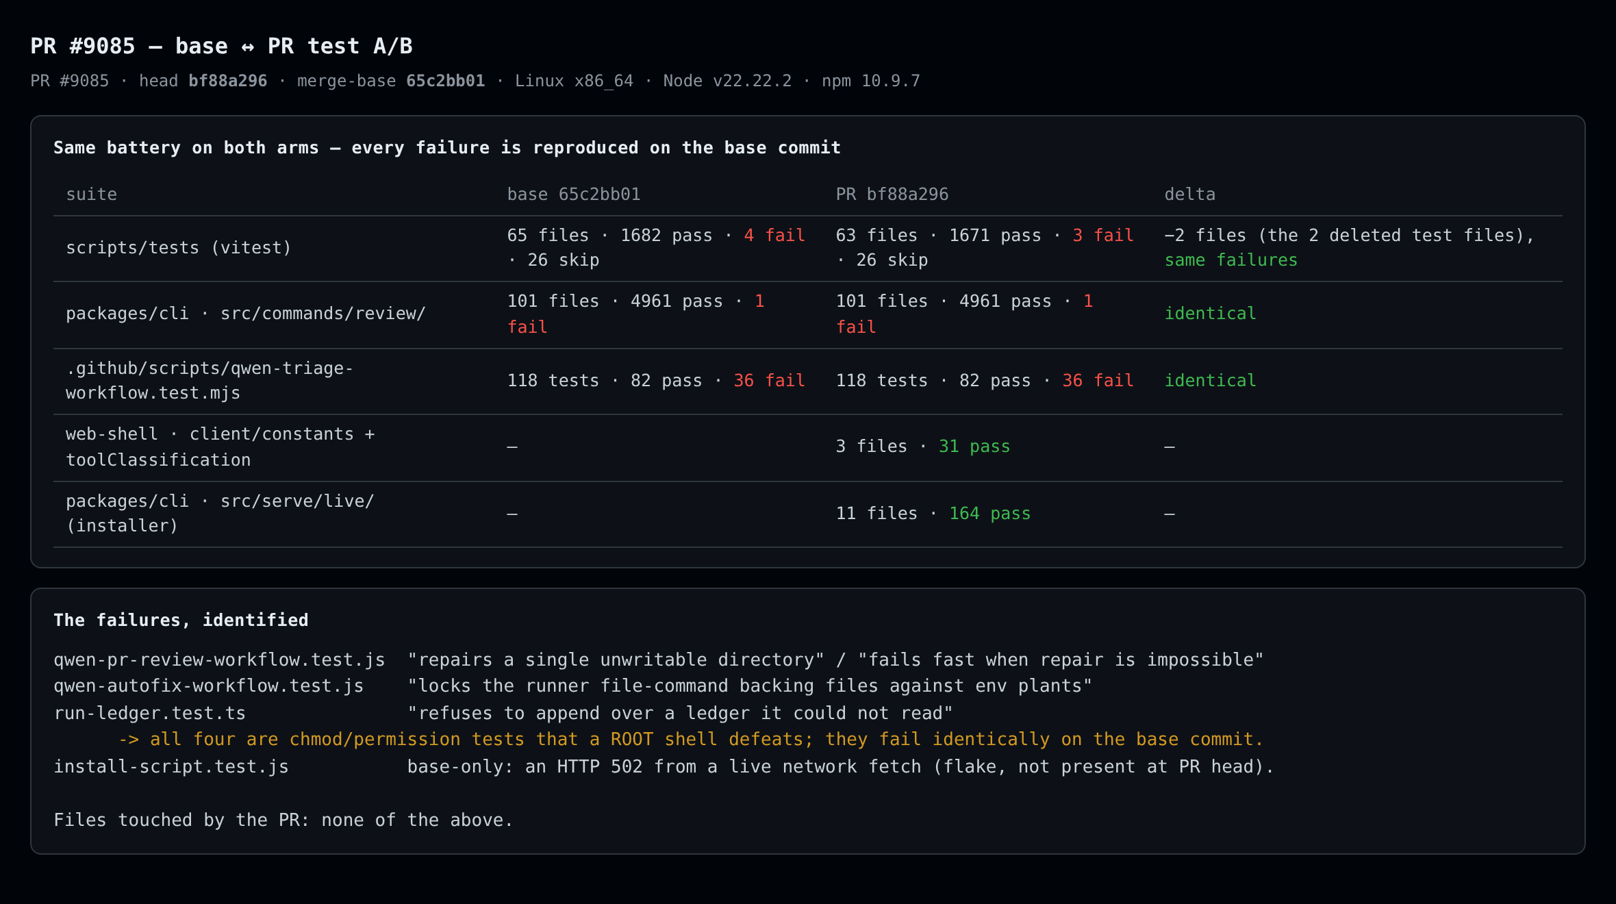Select the file name 'install-script.test.js'
This screenshot has width=1616, height=904.
[171, 767]
